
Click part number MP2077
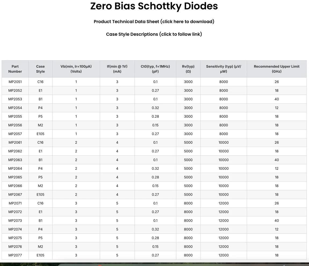[15, 255]
